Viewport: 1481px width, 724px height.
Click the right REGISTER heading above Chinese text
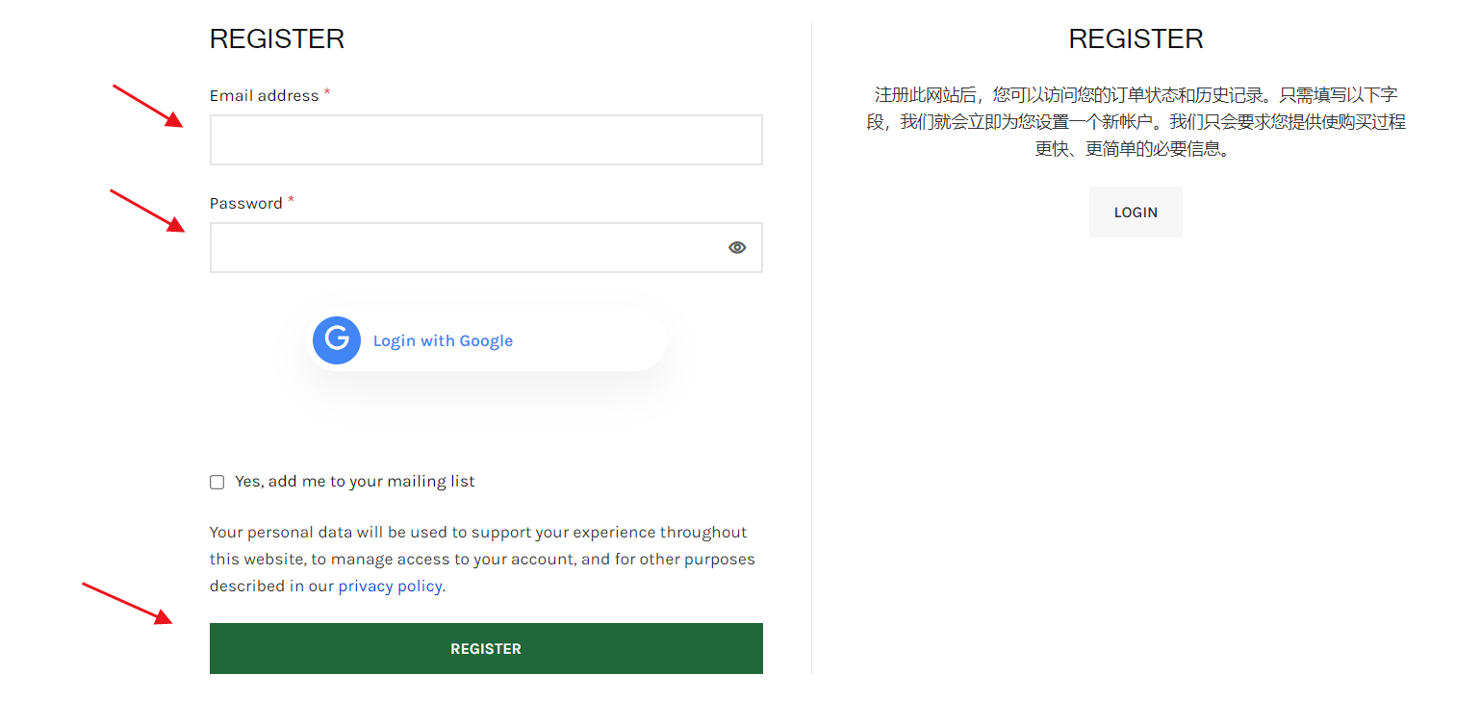tap(1136, 38)
